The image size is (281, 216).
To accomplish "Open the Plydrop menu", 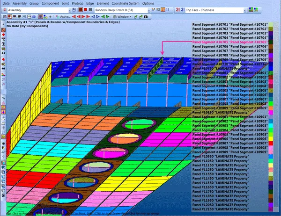I will pyautogui.click(x=77, y=3).
